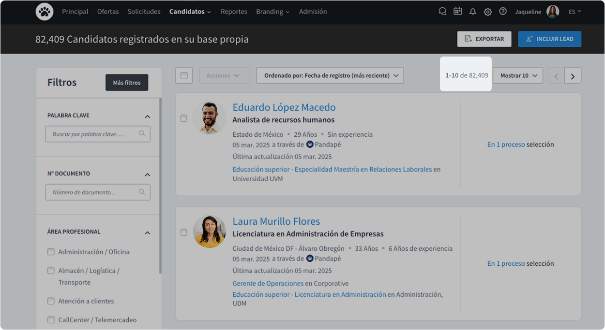This screenshot has height=330, width=605.
Task: Open Jaqueline's profile picture
Action: click(553, 11)
